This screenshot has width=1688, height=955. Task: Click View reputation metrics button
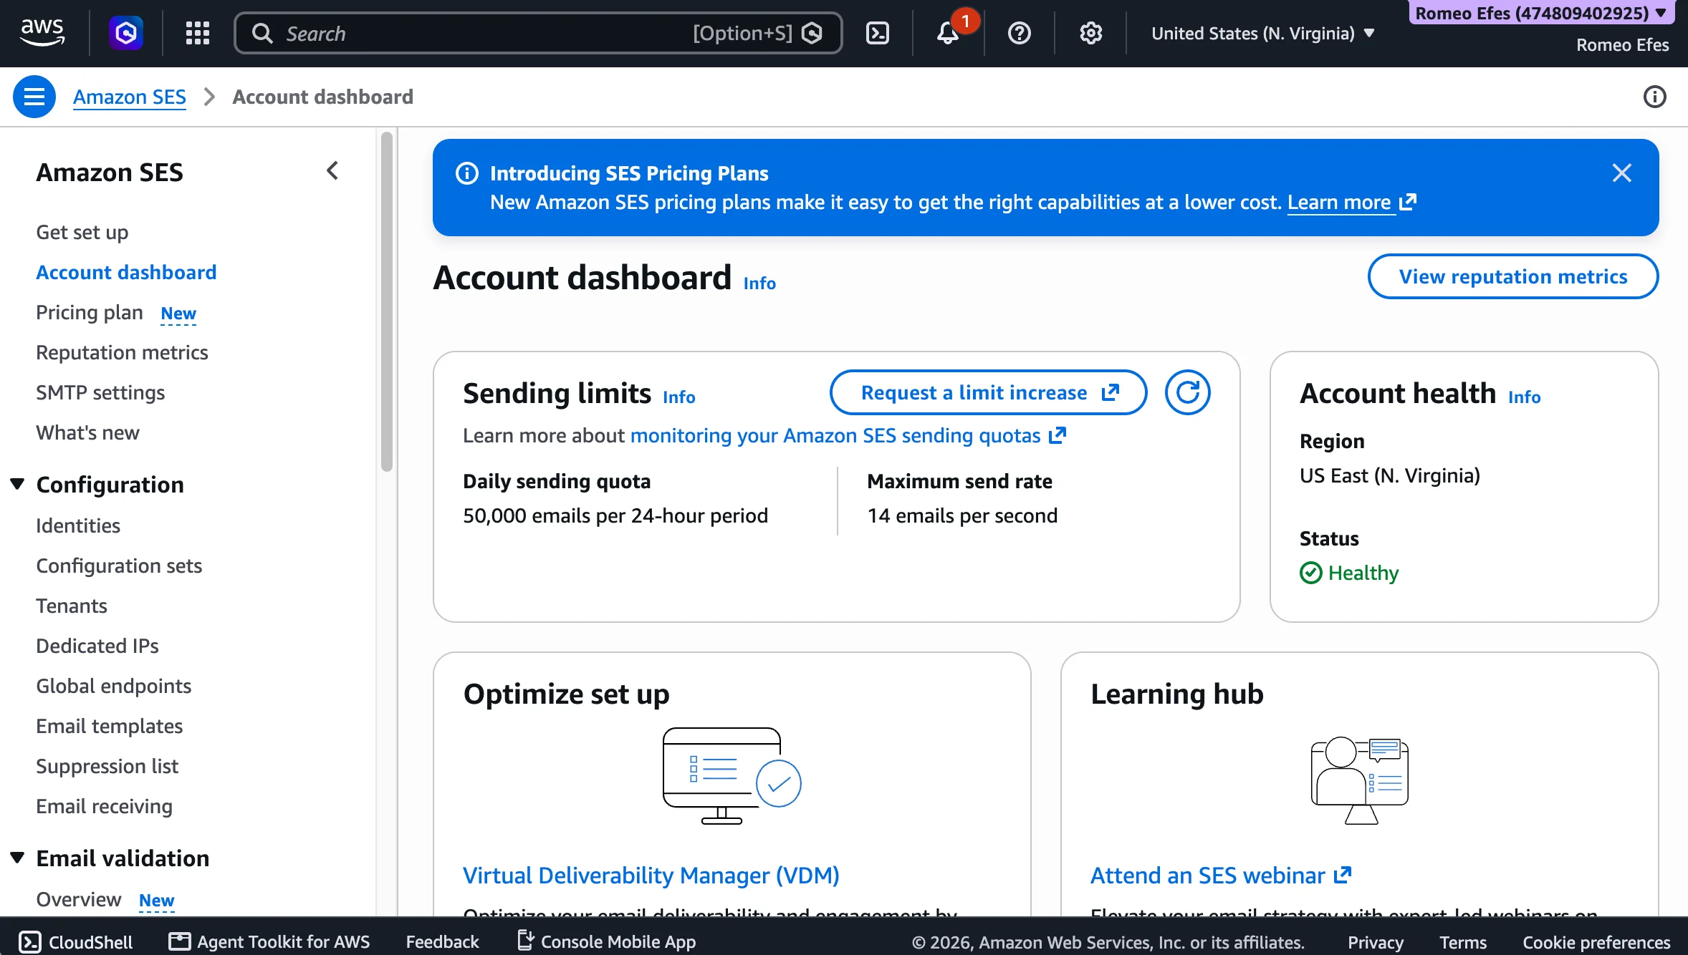1513,277
